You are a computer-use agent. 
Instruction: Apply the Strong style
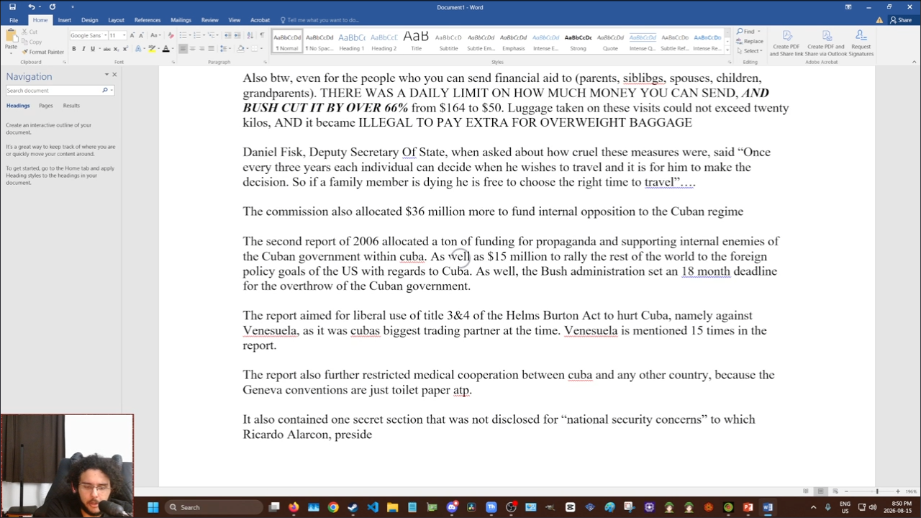[x=578, y=42]
